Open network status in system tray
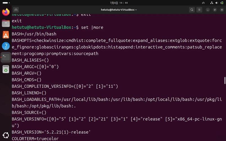 pos(212,3)
